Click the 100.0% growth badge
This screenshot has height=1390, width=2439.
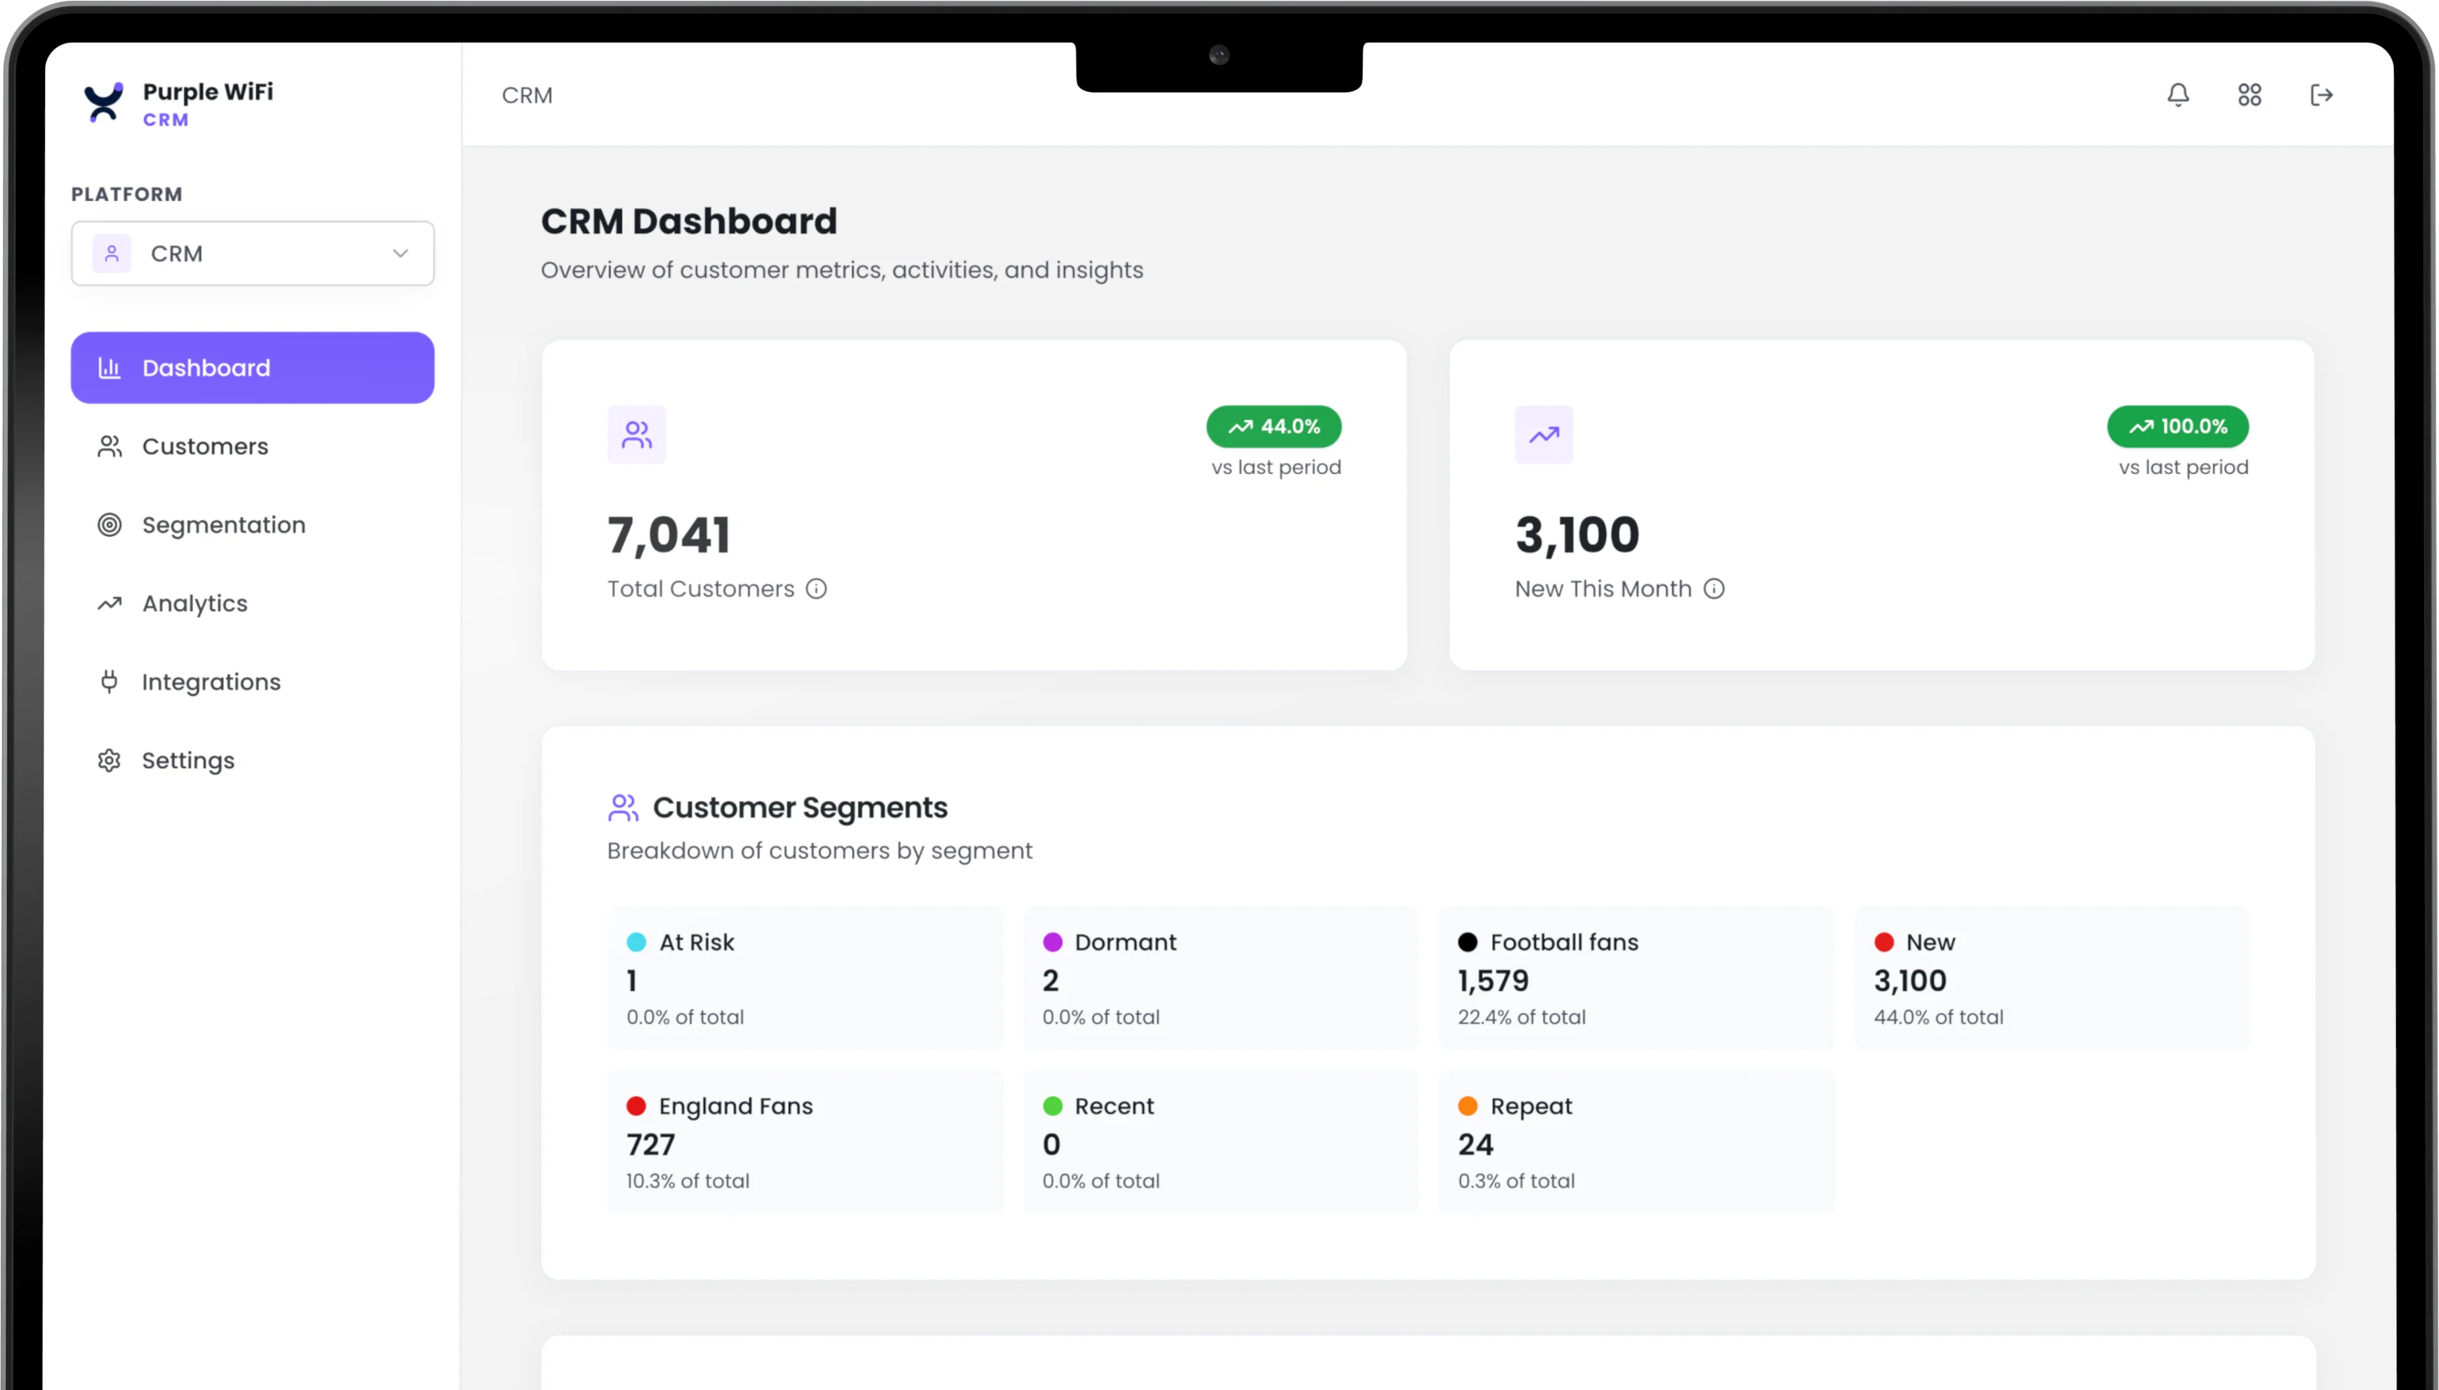2178,427
